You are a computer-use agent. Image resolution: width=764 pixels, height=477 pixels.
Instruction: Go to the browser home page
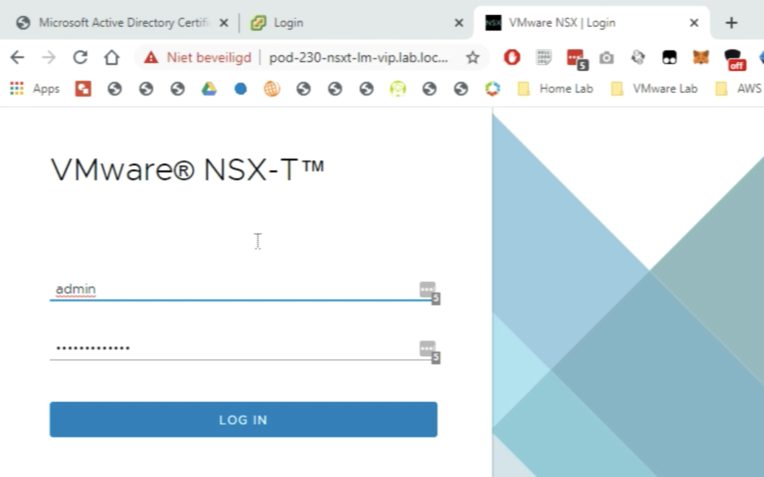click(x=111, y=58)
